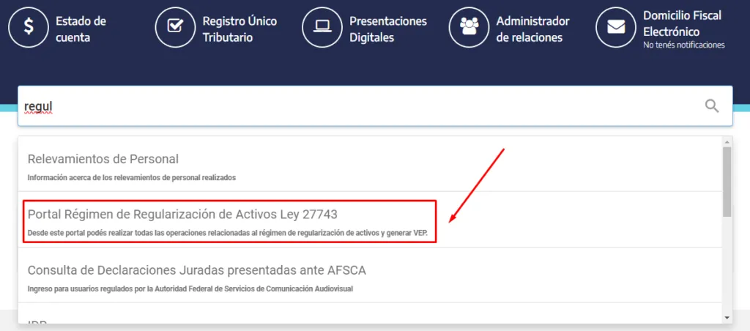Open the Presentaciones Digitales label
Image resolution: width=750 pixels, height=331 pixels.
point(388,29)
